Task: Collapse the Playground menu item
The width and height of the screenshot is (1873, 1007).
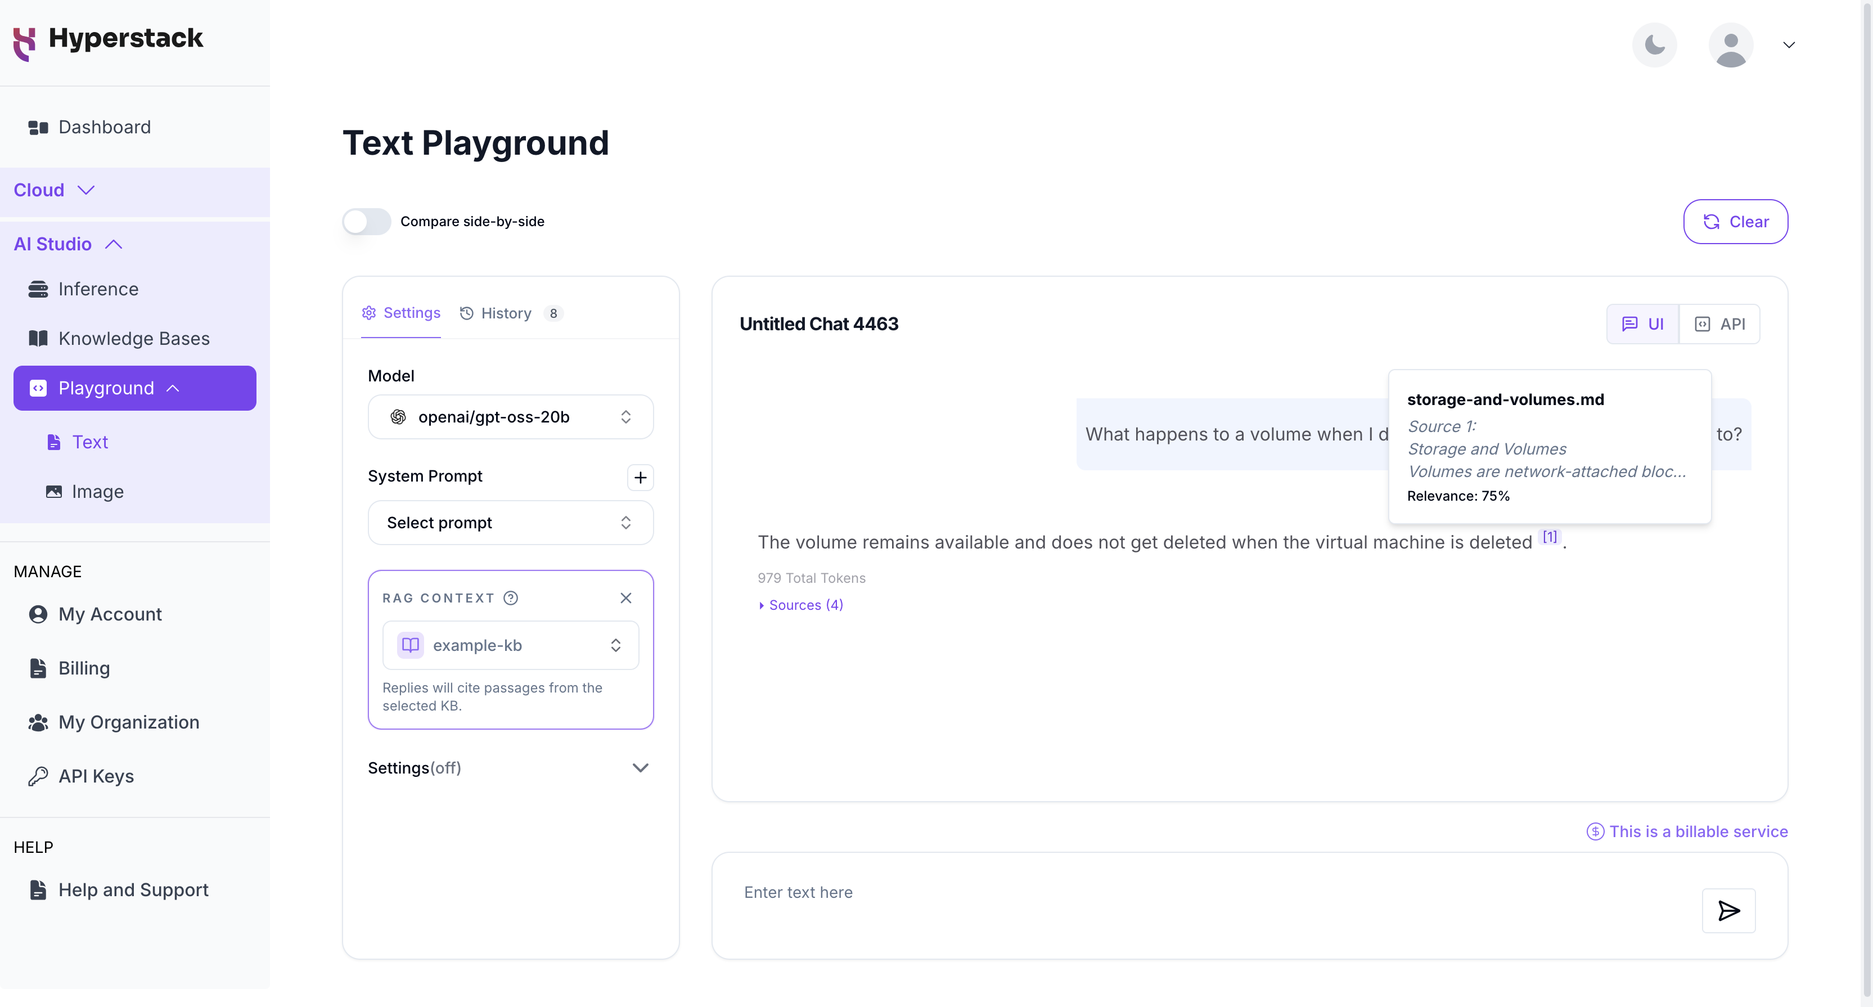Action: click(134, 388)
